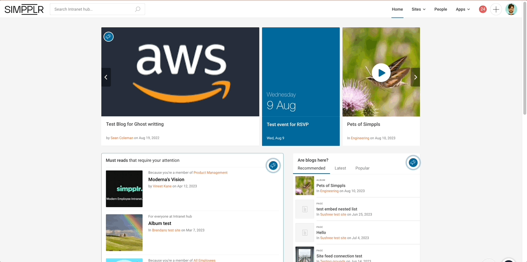Open Test event for RSVP
Screen dimensions: 527x262
coord(288,124)
